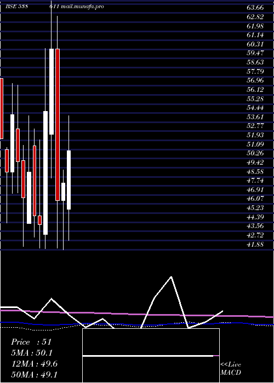Click the 48.58 price axis label
Image resolution: width=274 pixels, height=383 pixels.
coord(255,171)
